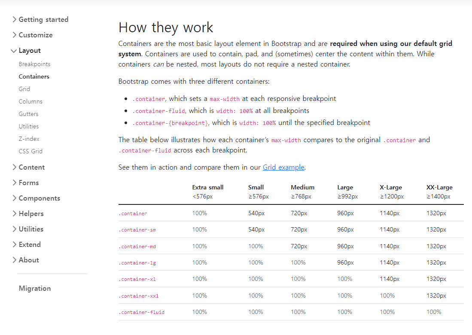Expand the Forms section chevron

point(14,183)
